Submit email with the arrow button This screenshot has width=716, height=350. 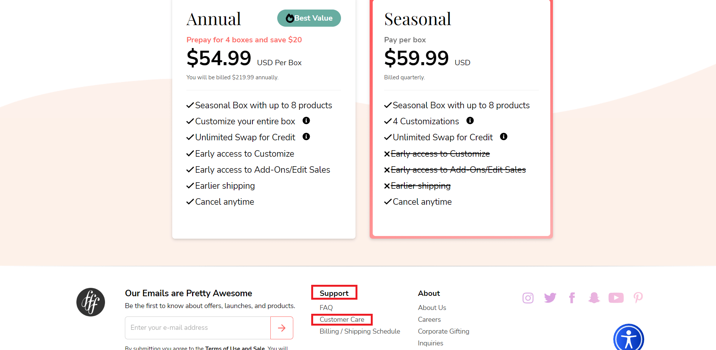(x=282, y=328)
